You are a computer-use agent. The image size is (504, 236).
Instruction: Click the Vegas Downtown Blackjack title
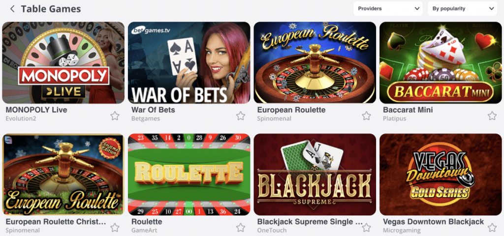[x=433, y=222]
